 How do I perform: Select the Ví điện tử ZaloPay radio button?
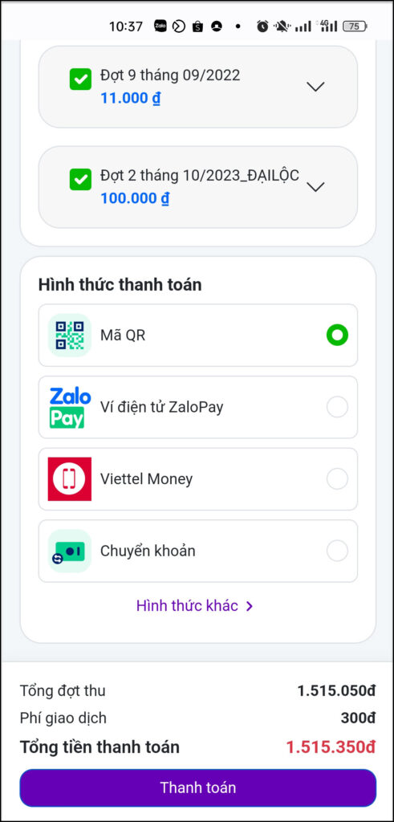[x=337, y=407]
